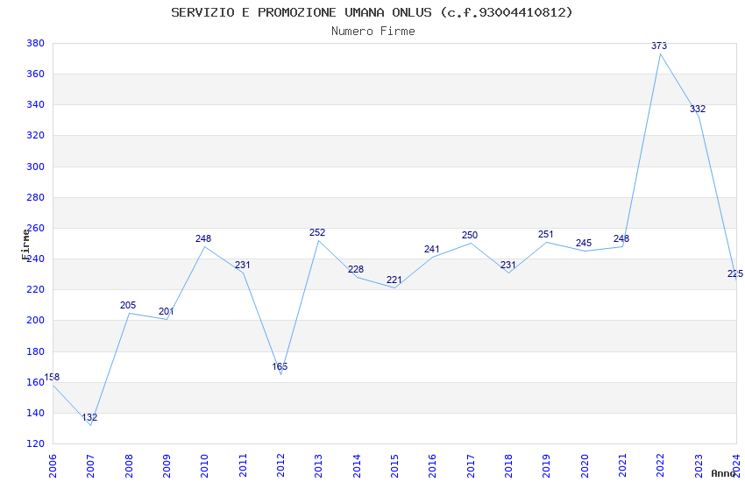The width and height of the screenshot is (745, 482).
Task: Click the data label 225 for 2024
Action: 735,274
